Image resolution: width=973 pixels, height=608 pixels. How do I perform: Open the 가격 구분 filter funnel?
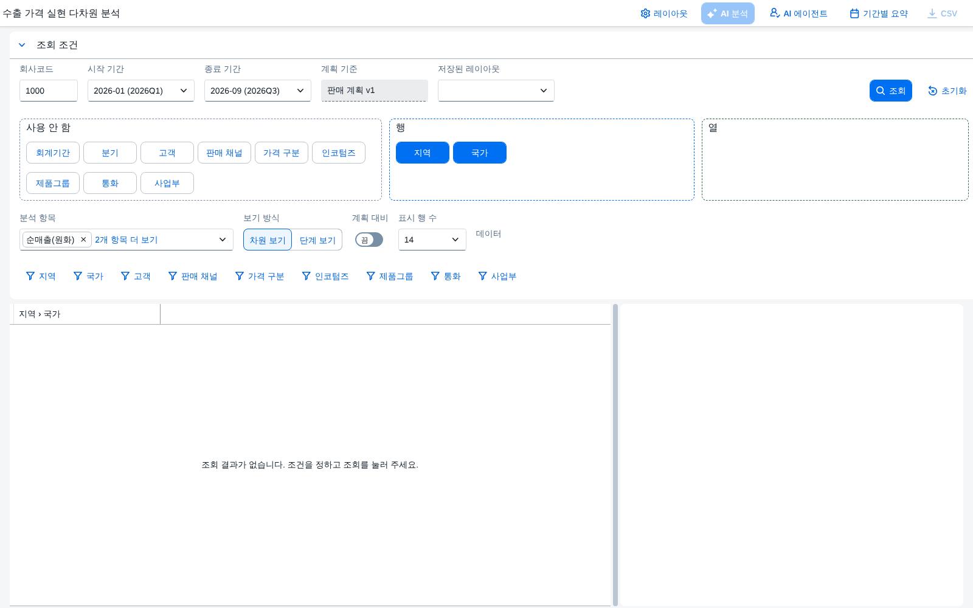pyautogui.click(x=260, y=276)
